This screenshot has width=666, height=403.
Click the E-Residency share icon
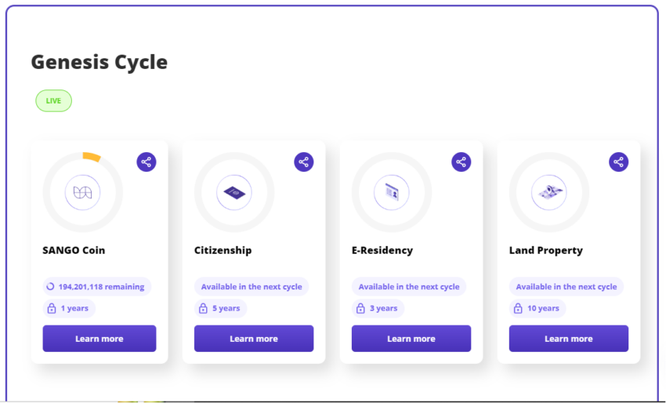[x=461, y=162]
